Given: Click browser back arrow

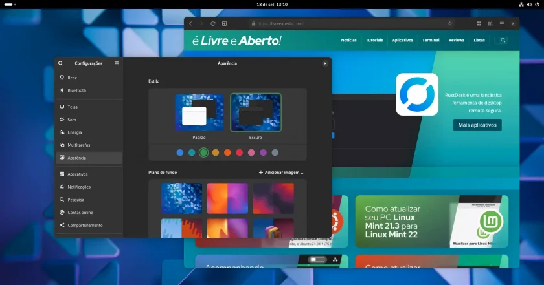Looking at the screenshot, I should click(x=190, y=23).
